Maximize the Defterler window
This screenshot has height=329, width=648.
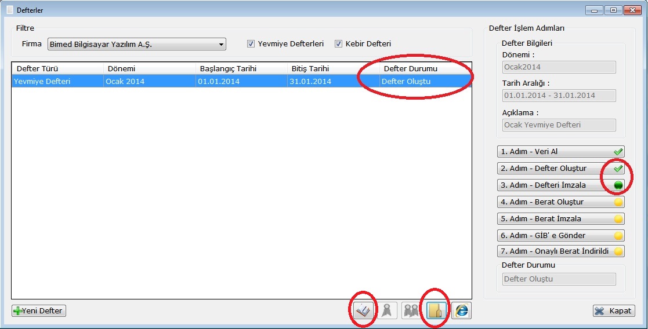pyautogui.click(x=613, y=10)
